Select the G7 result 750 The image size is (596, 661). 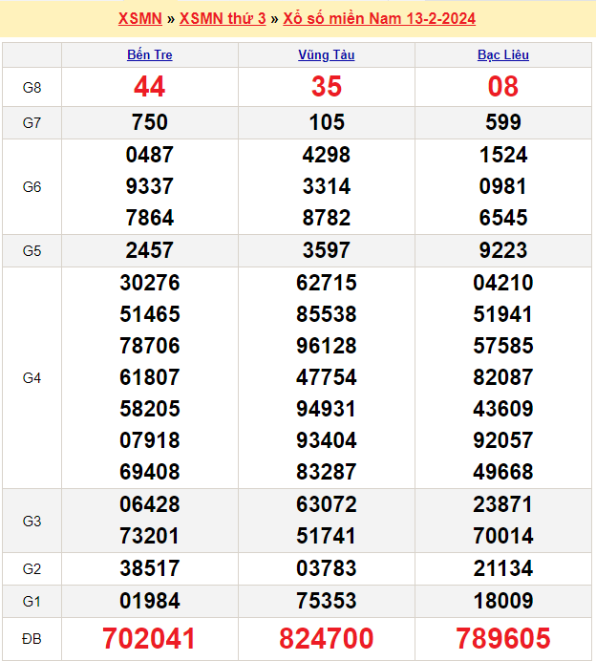point(150,122)
